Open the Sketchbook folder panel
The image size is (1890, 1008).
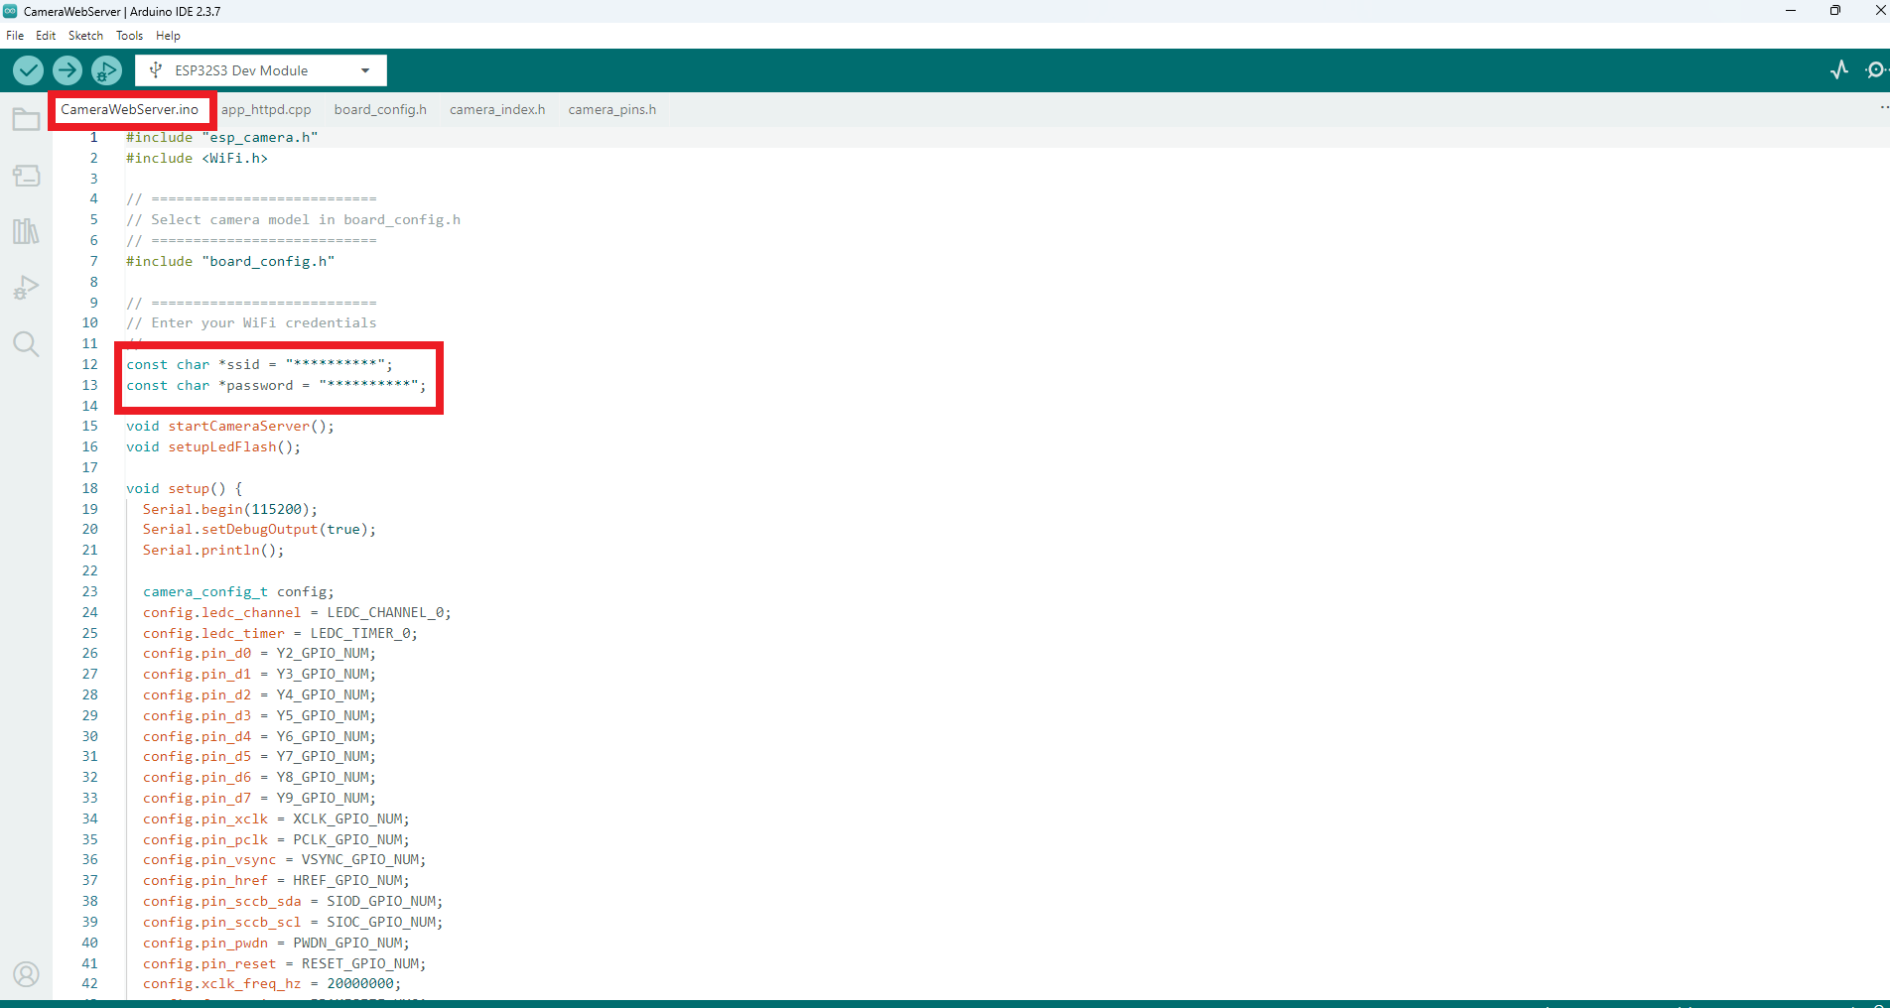26,120
